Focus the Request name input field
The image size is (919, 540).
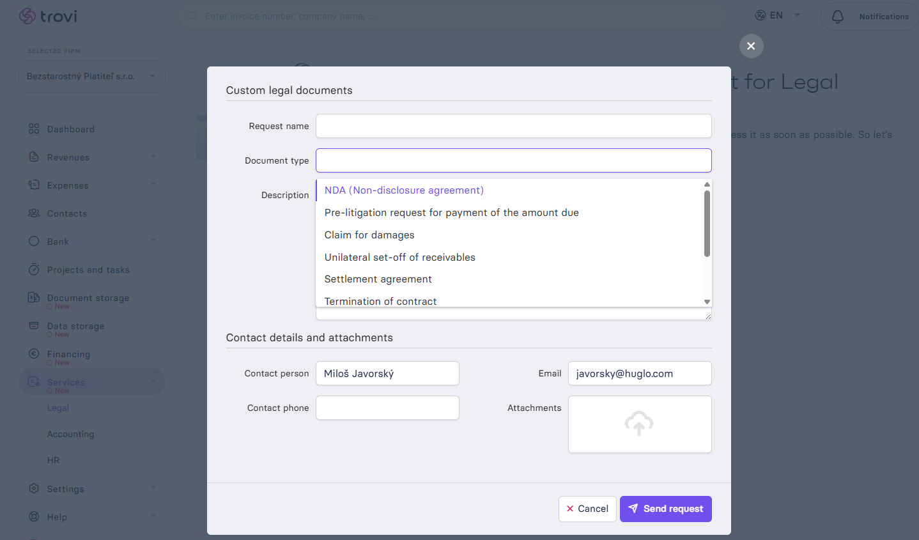(x=514, y=126)
